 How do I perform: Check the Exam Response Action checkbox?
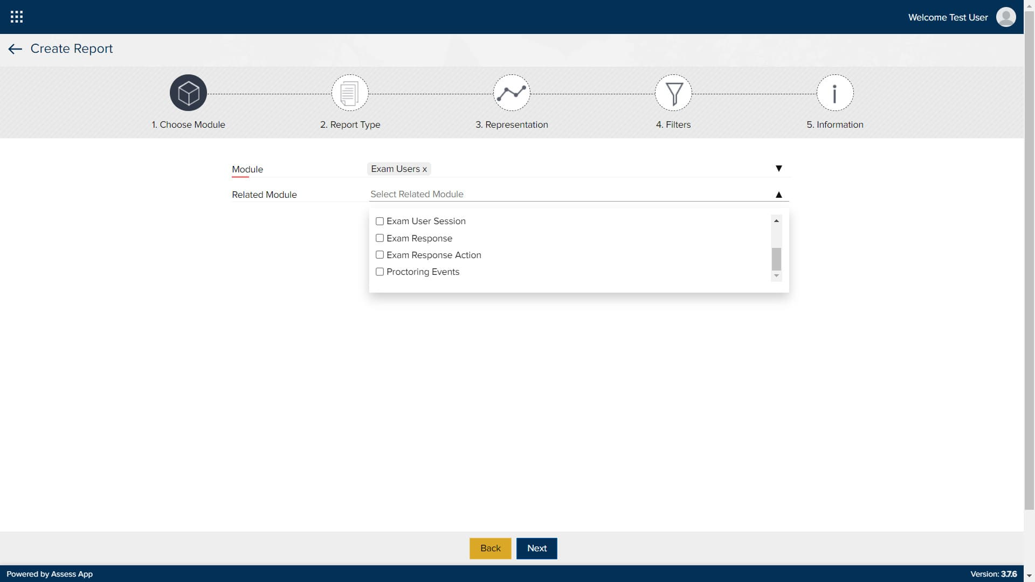(379, 255)
